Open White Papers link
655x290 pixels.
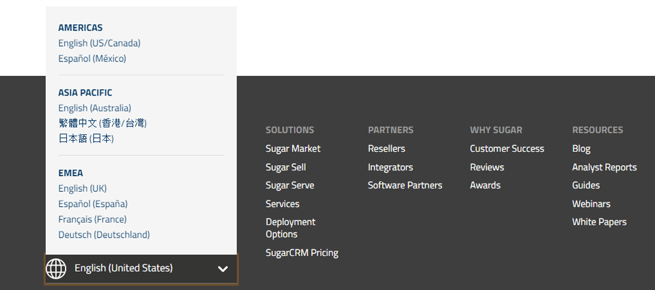pyautogui.click(x=599, y=222)
